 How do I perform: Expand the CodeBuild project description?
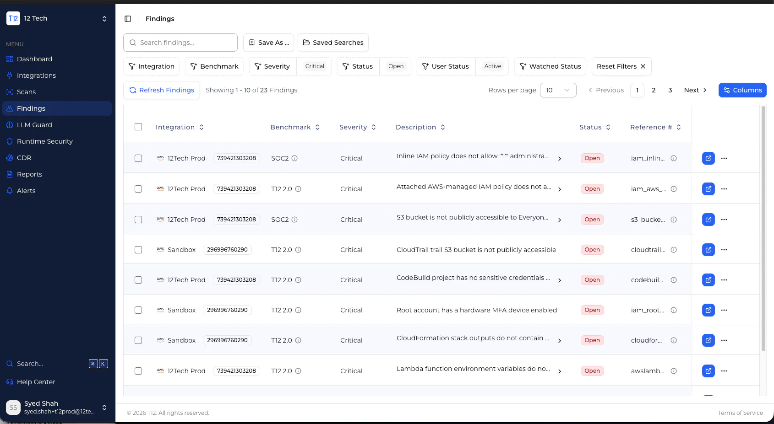coord(560,280)
